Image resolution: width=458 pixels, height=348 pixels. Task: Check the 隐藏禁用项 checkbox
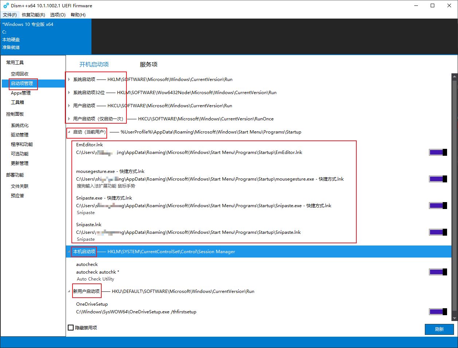click(71, 328)
